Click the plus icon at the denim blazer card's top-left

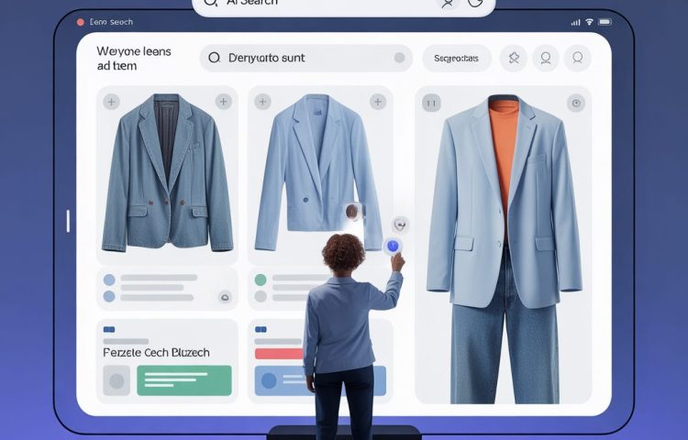[x=112, y=102]
